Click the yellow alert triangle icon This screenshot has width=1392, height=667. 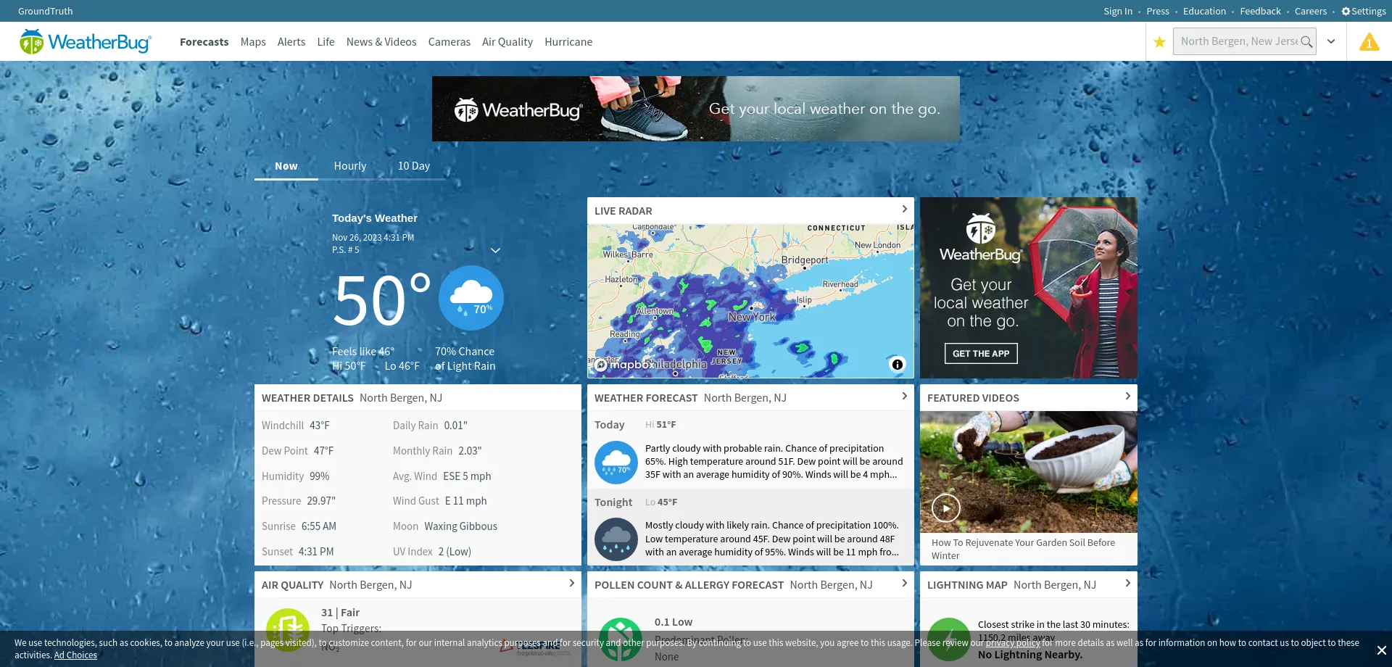pyautogui.click(x=1369, y=42)
